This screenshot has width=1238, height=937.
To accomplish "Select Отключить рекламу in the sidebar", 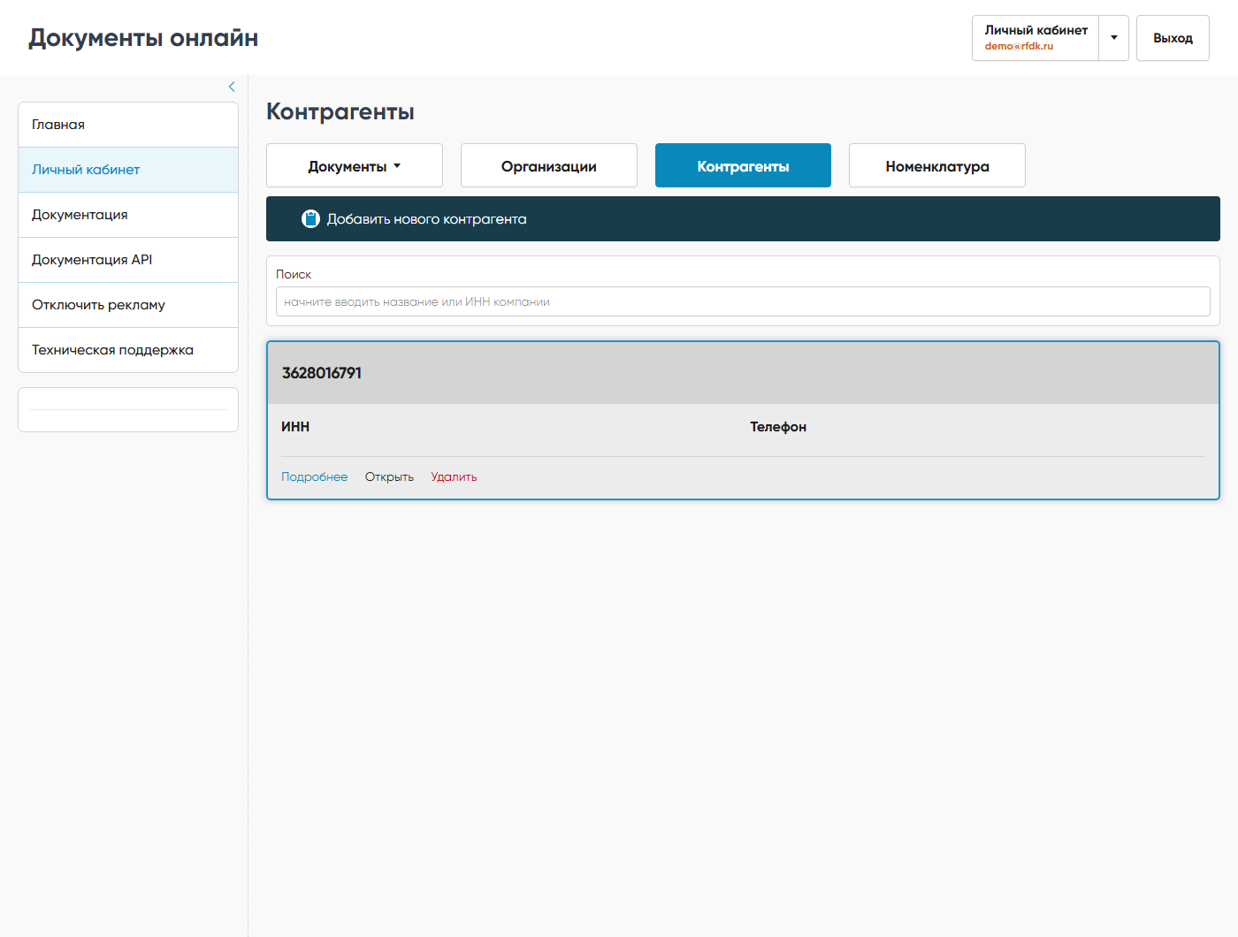I will pos(128,305).
